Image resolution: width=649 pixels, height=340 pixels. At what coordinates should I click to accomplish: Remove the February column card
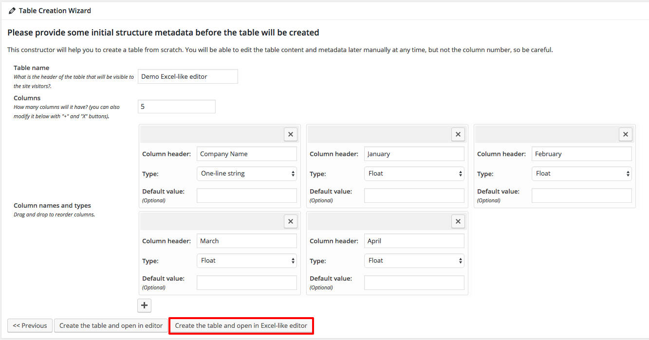626,134
